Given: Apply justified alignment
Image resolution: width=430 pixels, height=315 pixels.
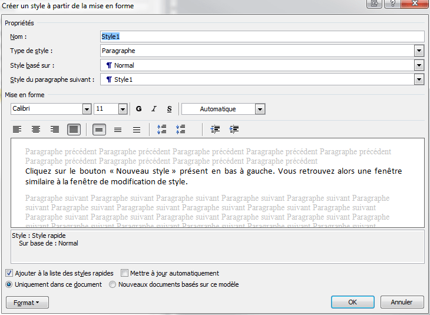Looking at the screenshot, I should [x=74, y=129].
